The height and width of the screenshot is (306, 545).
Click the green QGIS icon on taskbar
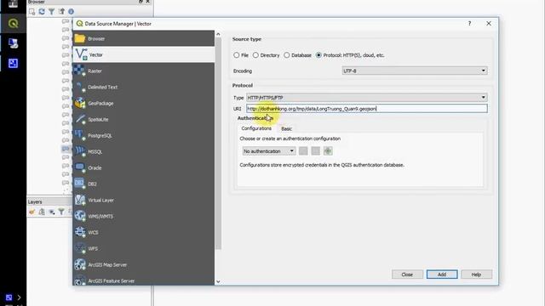point(14,24)
